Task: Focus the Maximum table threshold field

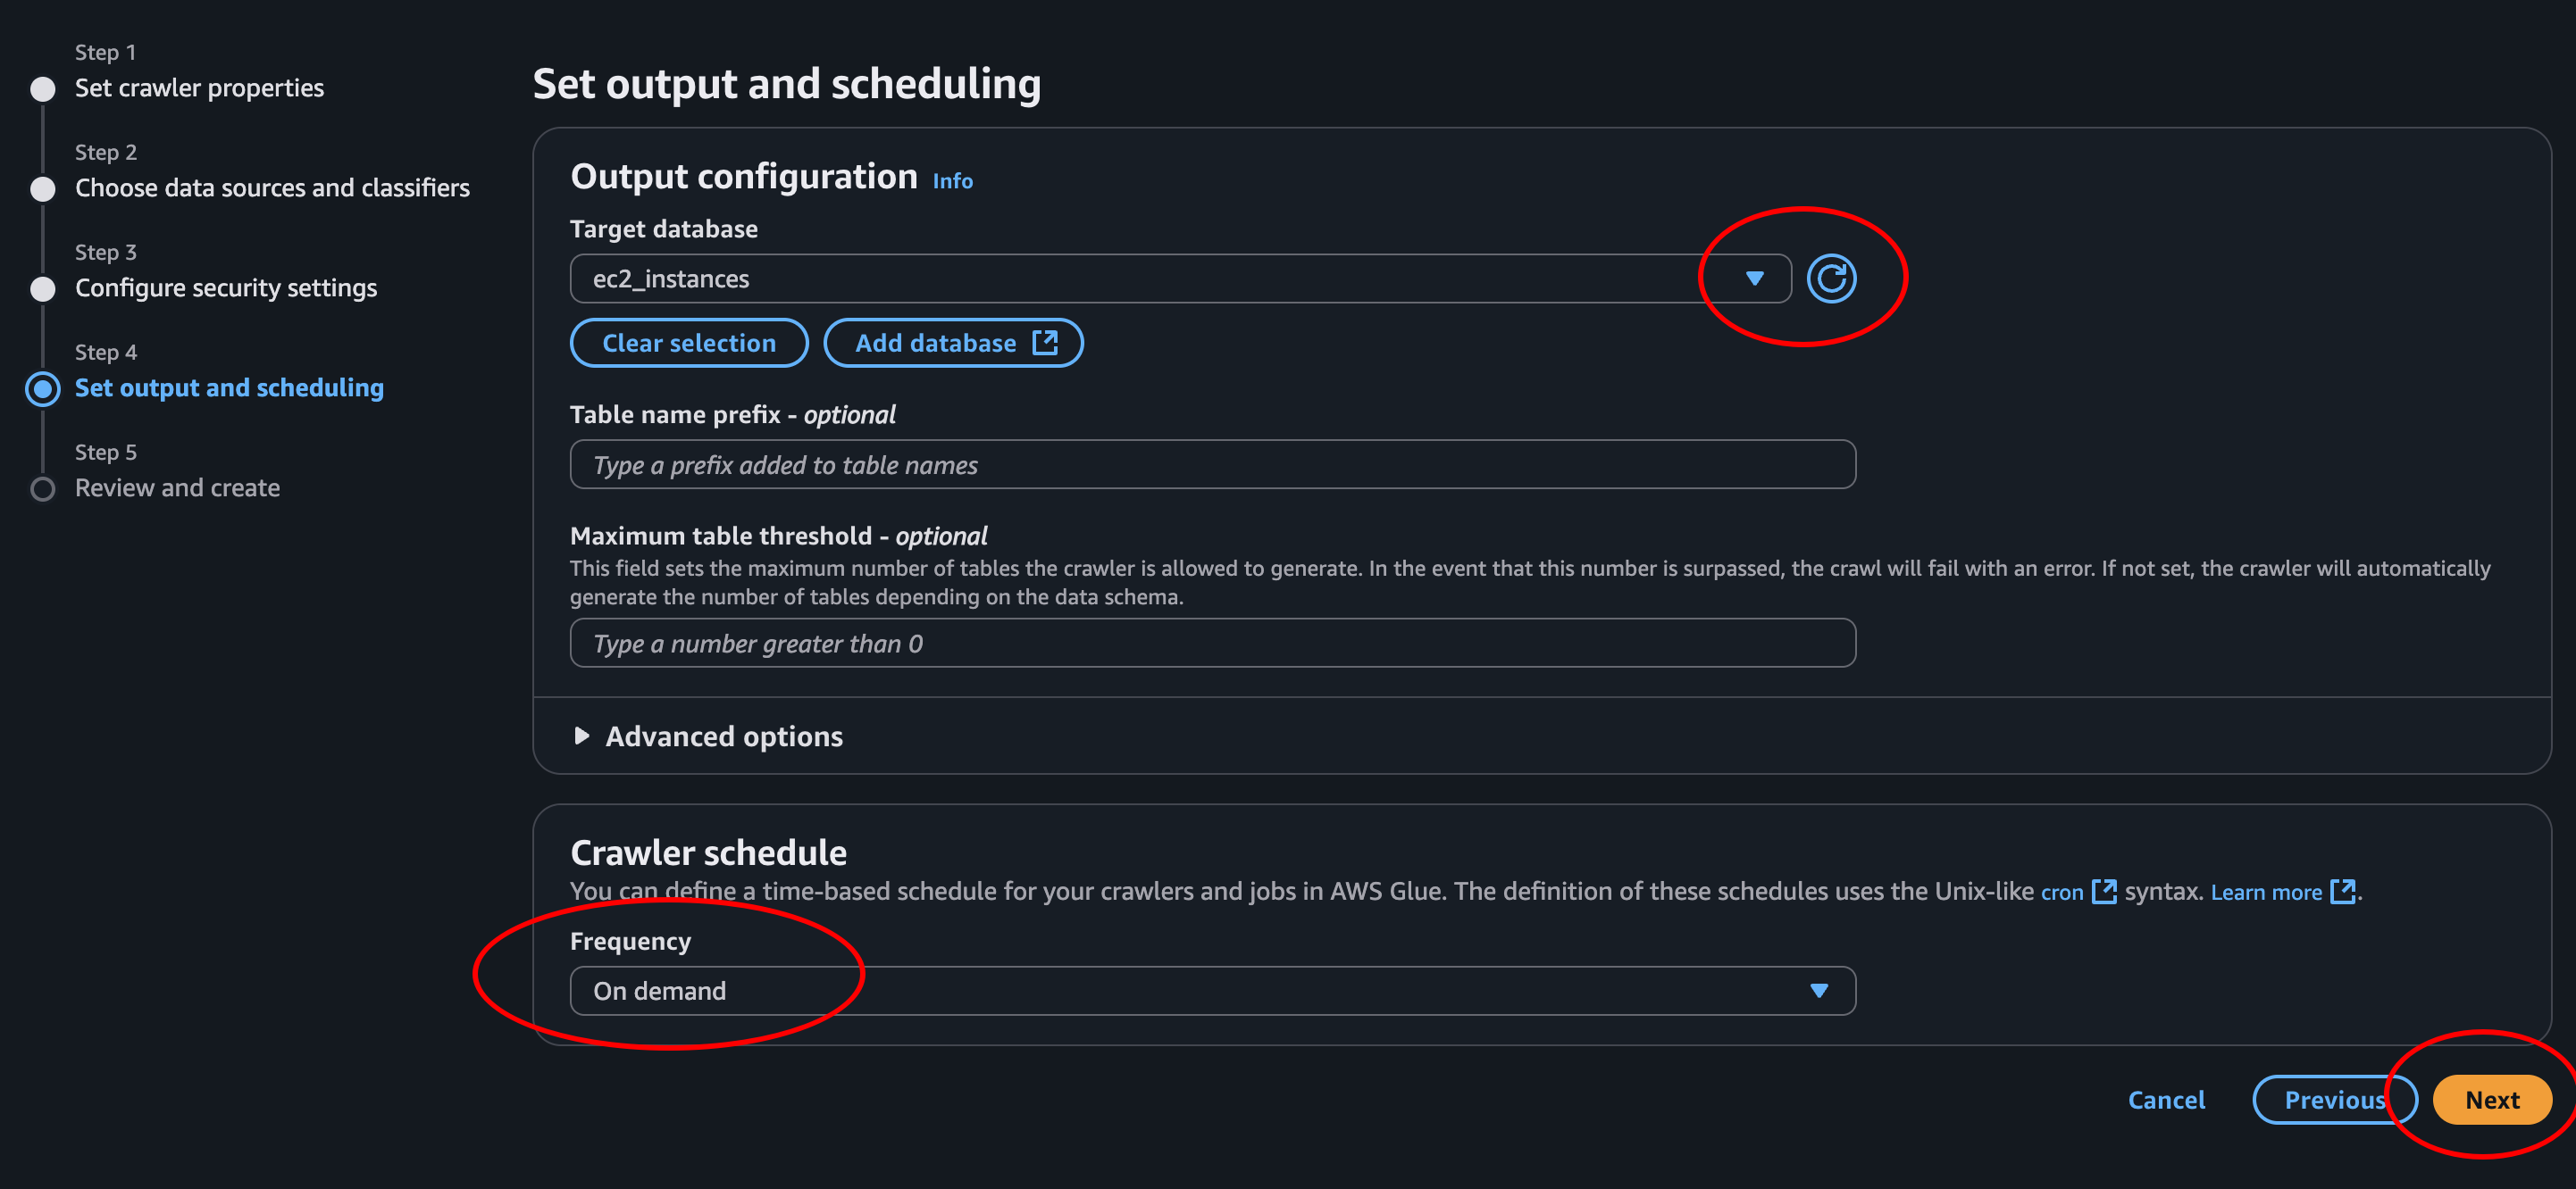Action: pyautogui.click(x=1212, y=644)
